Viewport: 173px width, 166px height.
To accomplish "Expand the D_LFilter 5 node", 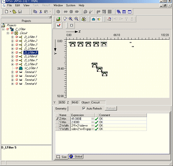I will pyautogui.click(x=13, y=53).
